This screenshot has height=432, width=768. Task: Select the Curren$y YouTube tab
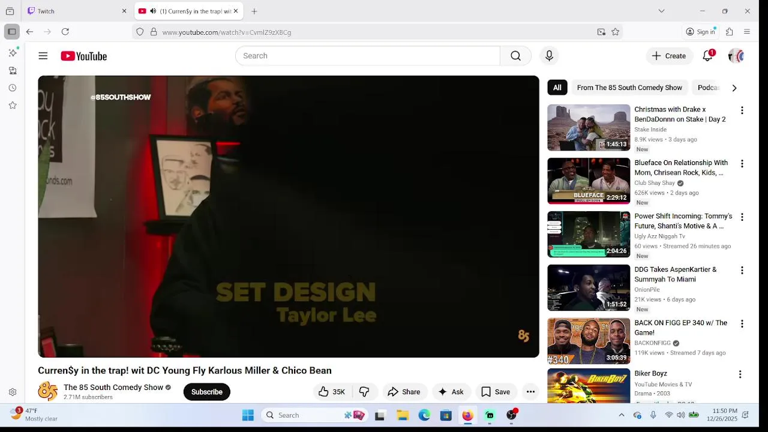[188, 11]
